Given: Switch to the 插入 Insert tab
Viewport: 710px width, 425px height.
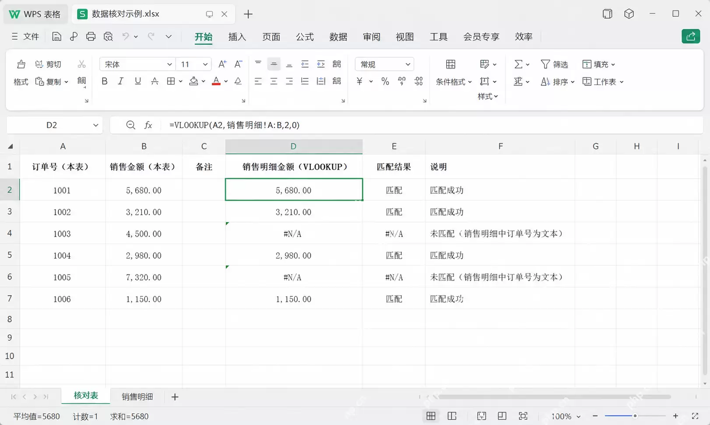Looking at the screenshot, I should [237, 37].
